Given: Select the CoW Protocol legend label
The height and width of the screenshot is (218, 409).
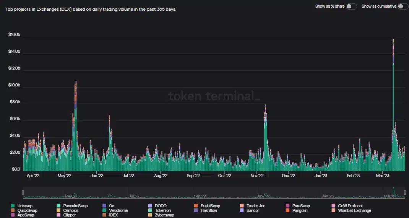Looking at the screenshot, I should click(x=350, y=206).
